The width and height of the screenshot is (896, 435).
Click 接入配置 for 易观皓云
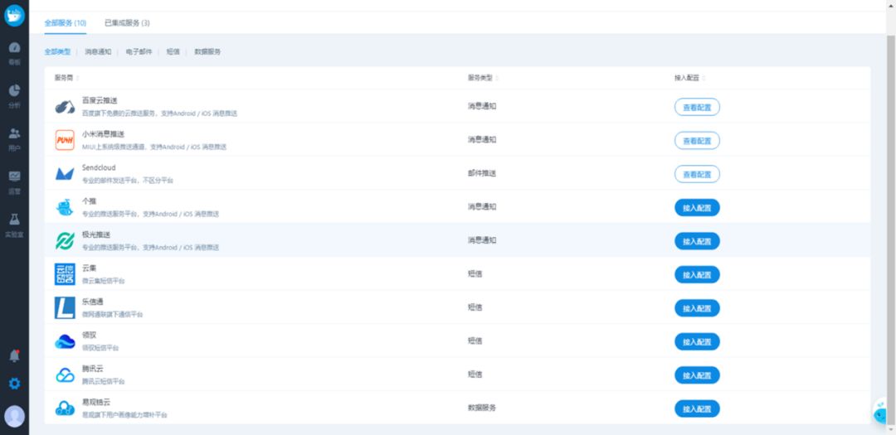point(697,408)
